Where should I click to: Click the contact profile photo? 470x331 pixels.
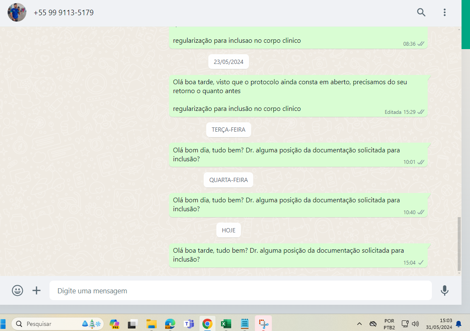(x=17, y=12)
